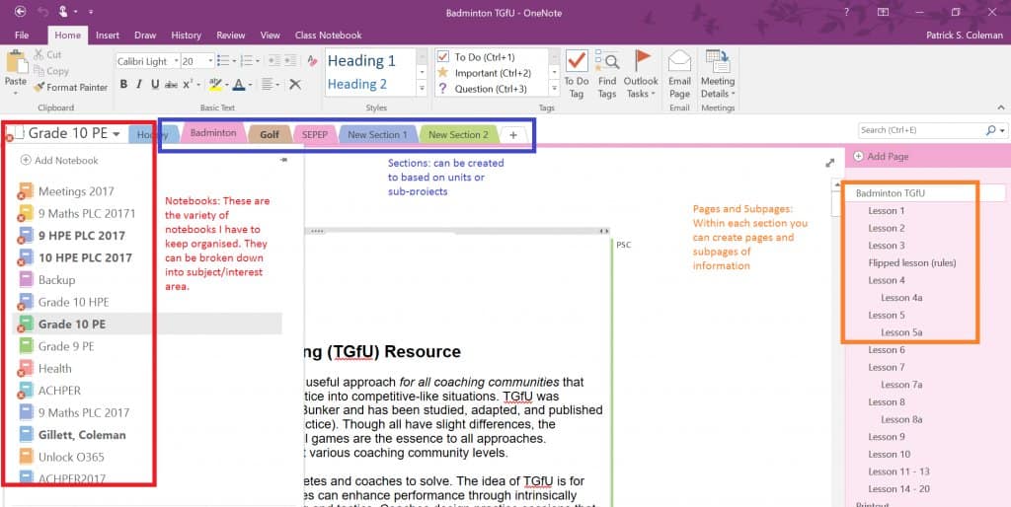
Task: Collapse the ribbon with the chevron
Action: 1001,108
